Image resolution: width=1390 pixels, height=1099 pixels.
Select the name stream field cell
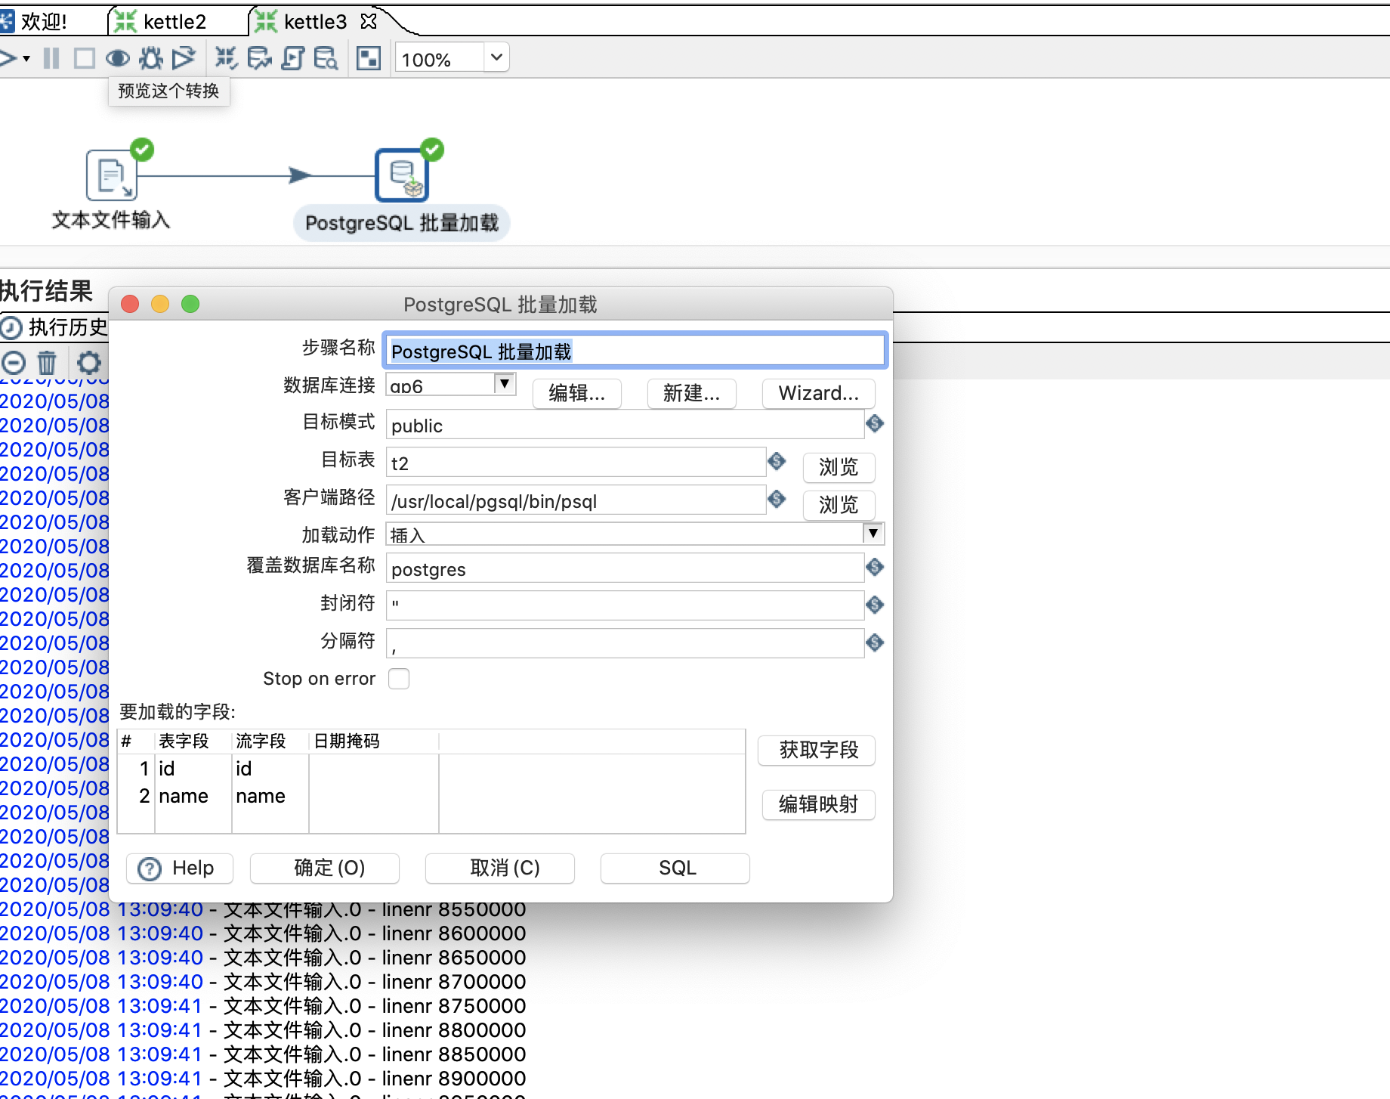tap(270, 796)
